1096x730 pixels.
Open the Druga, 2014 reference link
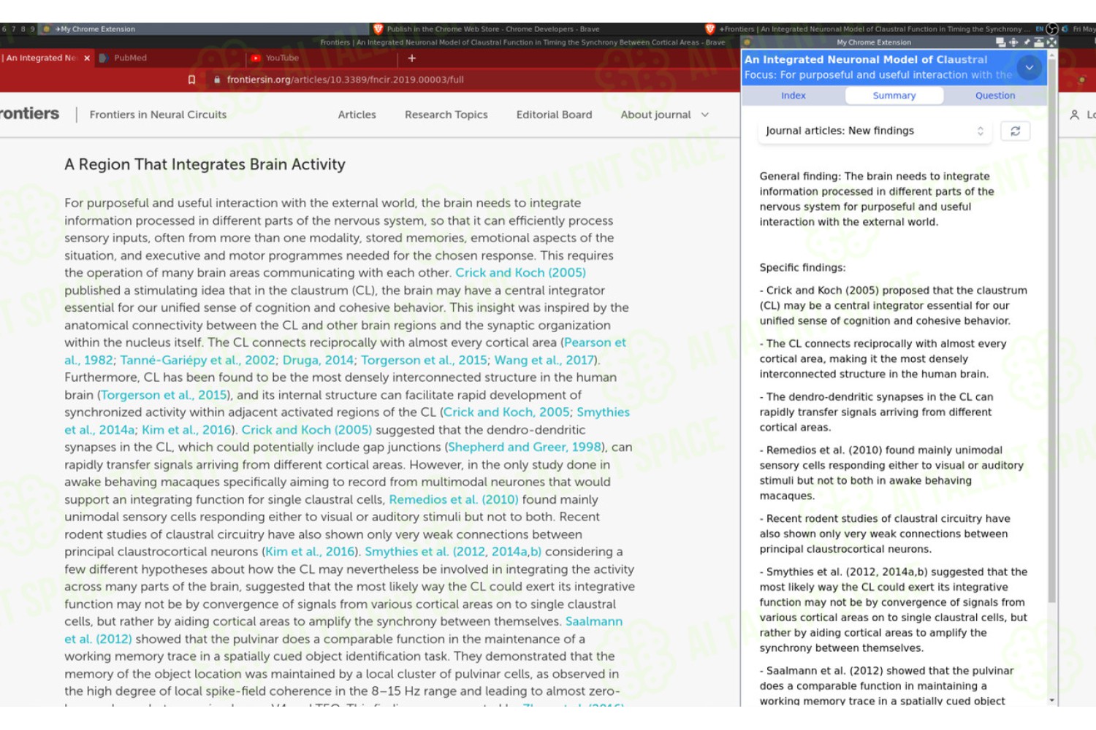pos(318,360)
